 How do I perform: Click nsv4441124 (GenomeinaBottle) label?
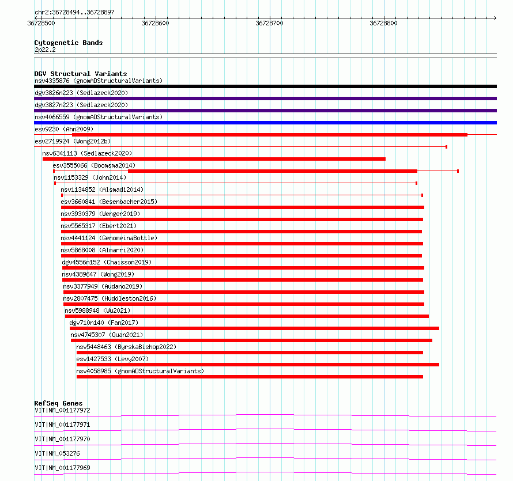(109, 238)
